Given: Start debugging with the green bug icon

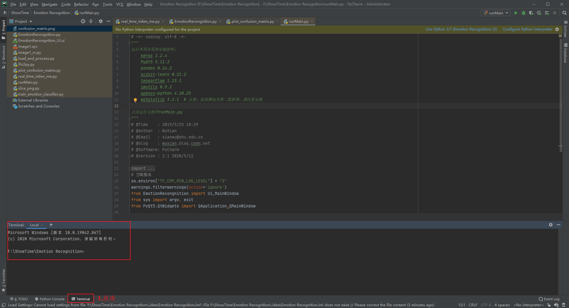Looking at the screenshot, I should click(x=524, y=13).
